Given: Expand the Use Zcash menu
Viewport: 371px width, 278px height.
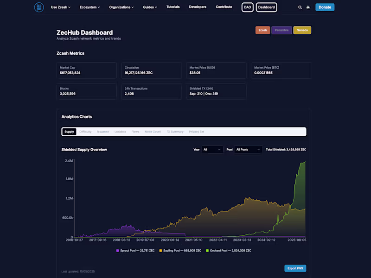Looking at the screenshot, I should [x=61, y=7].
